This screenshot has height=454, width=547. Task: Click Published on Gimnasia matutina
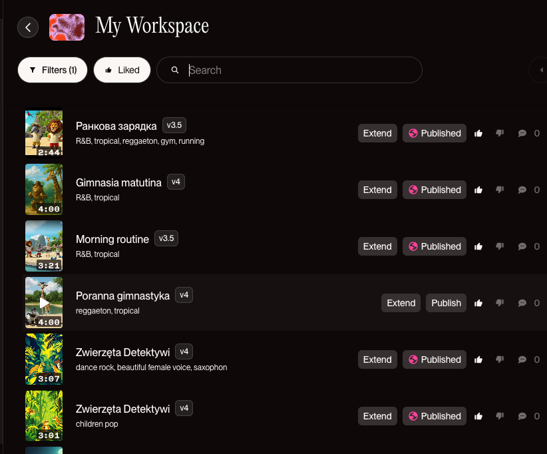click(435, 190)
